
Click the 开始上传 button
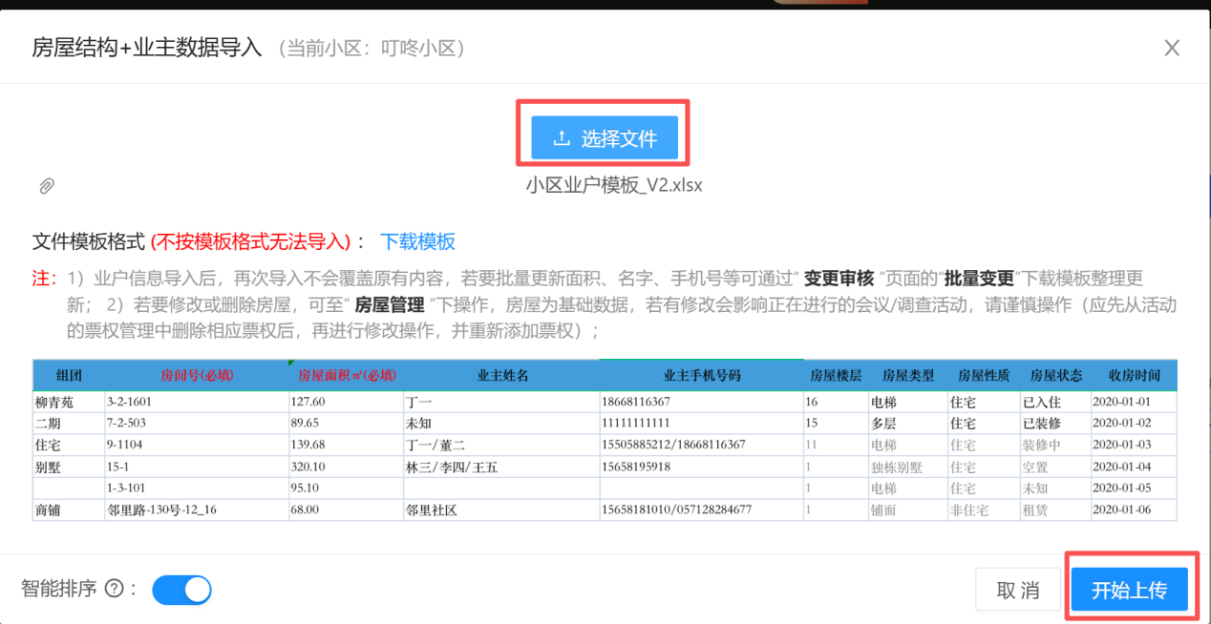coord(1130,590)
